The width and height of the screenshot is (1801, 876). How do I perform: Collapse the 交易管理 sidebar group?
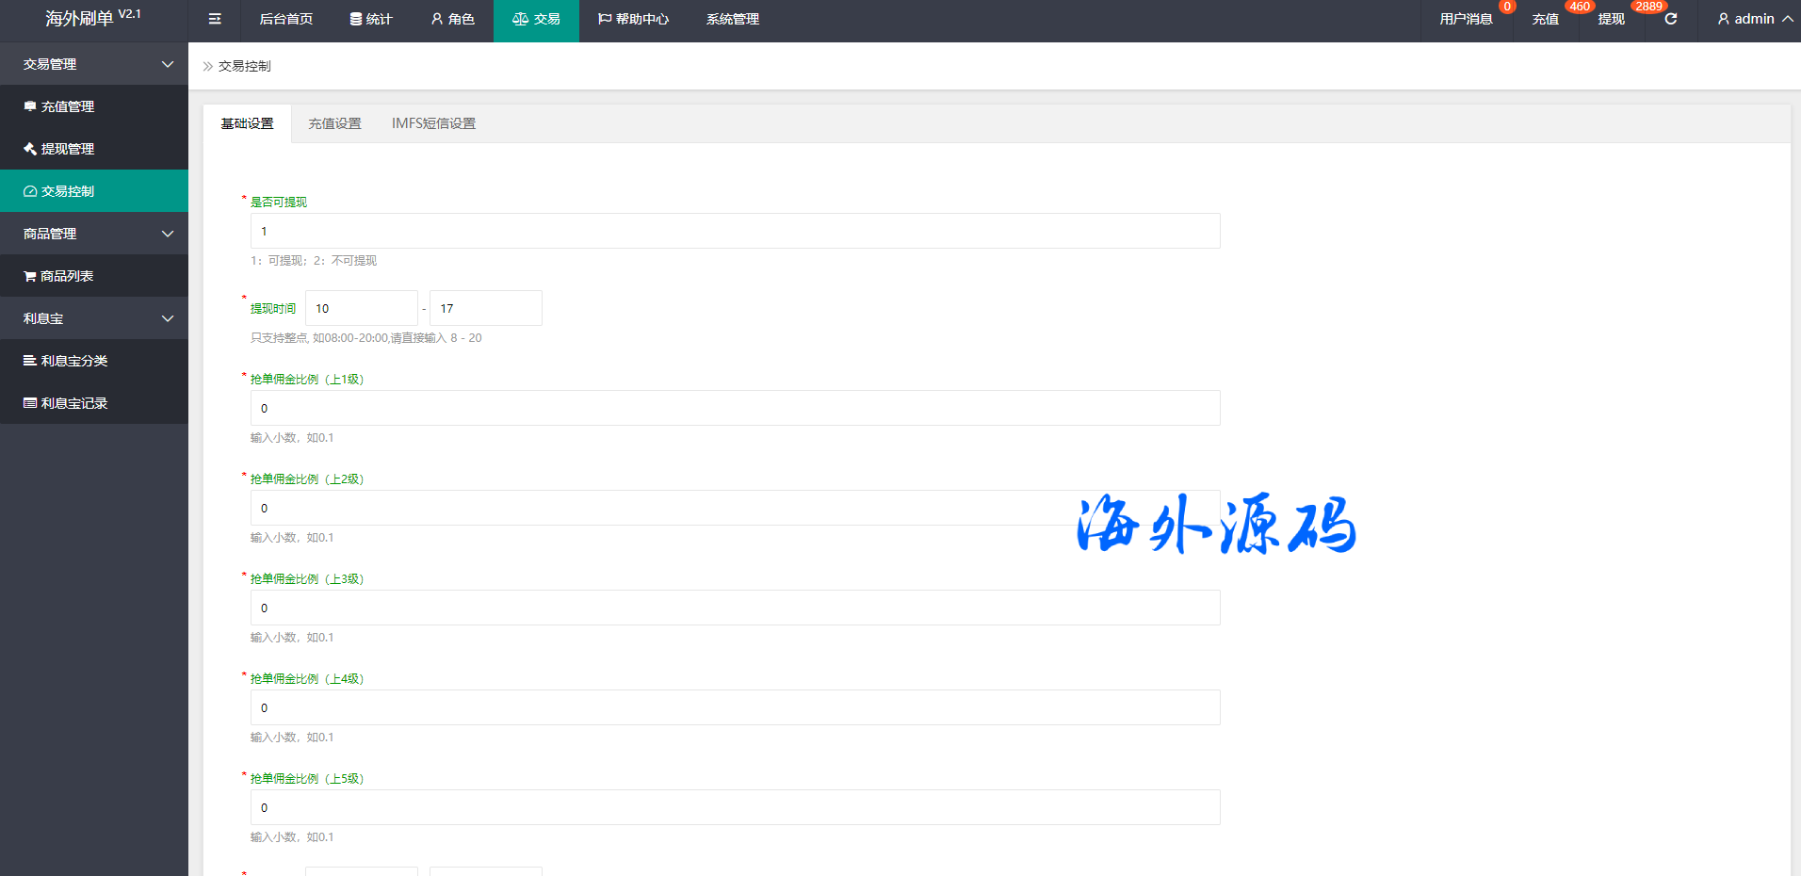pos(94,64)
